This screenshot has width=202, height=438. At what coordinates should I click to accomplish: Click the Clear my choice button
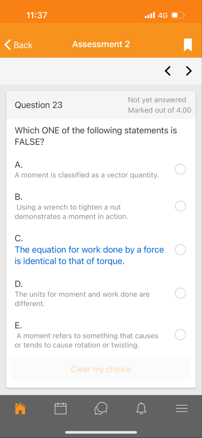click(101, 369)
